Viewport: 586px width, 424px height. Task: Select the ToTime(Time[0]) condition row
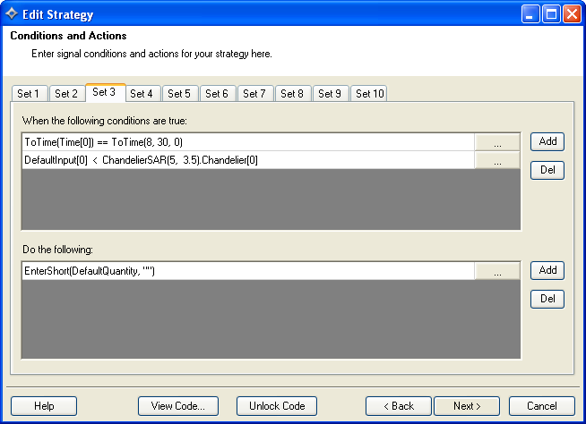pyautogui.click(x=248, y=142)
